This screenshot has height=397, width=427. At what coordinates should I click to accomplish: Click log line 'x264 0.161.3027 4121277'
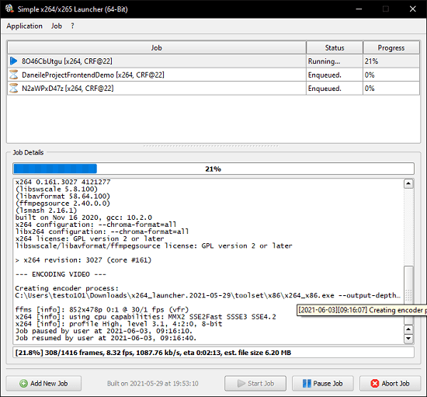pyautogui.click(x=63, y=182)
